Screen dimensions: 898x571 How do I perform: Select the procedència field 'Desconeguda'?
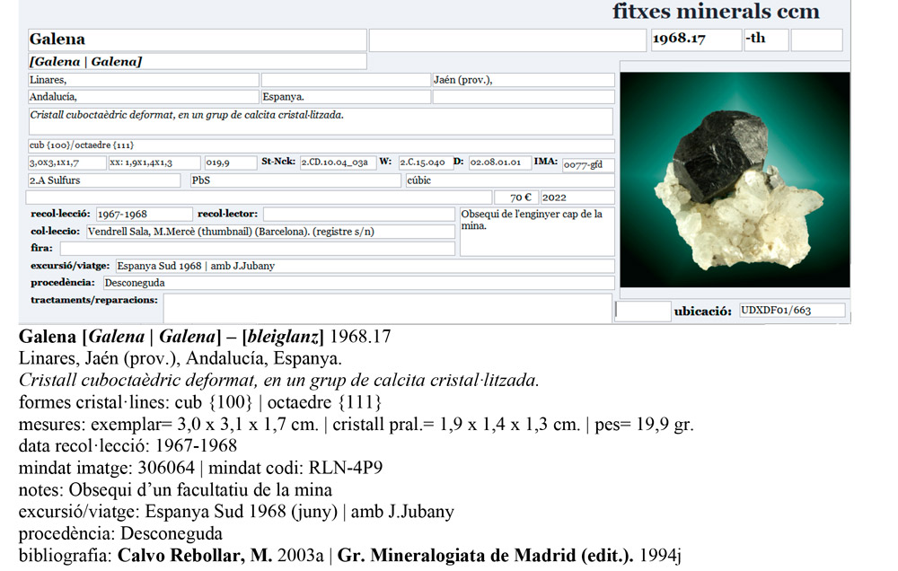[358, 283]
